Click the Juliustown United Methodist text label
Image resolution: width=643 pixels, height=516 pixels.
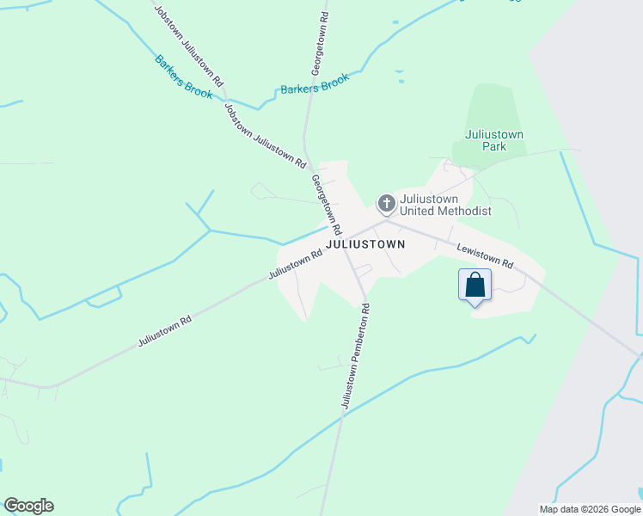click(x=445, y=205)
